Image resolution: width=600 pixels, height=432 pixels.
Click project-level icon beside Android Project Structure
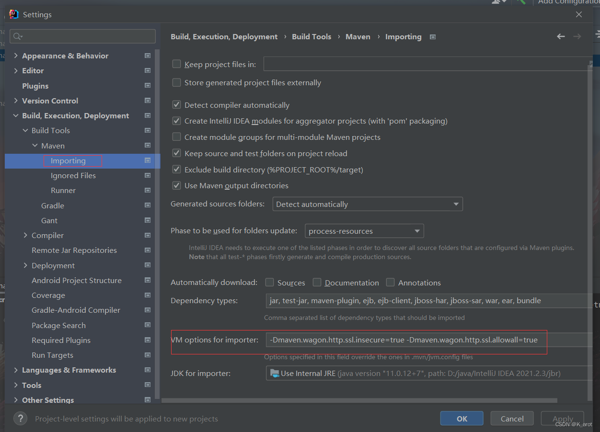coord(148,280)
